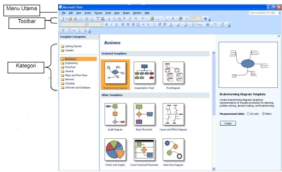Open the File menu
282x172 pixels.
click(64, 13)
